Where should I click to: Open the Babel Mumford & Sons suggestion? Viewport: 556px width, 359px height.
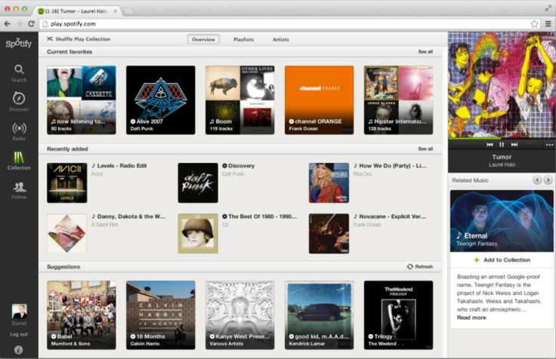point(81,315)
